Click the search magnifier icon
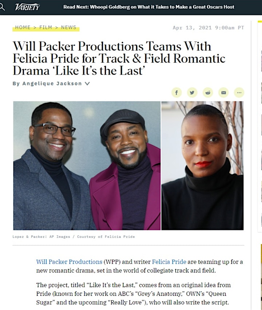This screenshot has width=262, height=310. (x=2, y=7)
